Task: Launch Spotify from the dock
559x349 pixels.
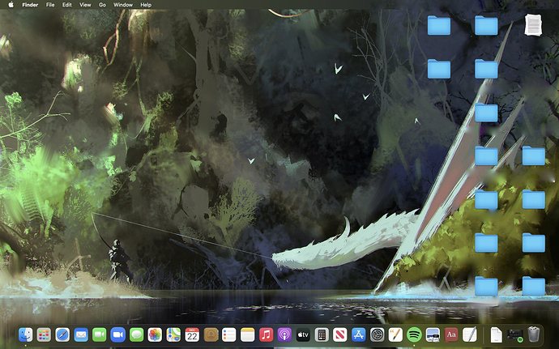Action: [x=414, y=334]
